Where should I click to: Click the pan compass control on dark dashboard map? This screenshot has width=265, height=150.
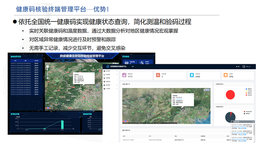pos(47,67)
